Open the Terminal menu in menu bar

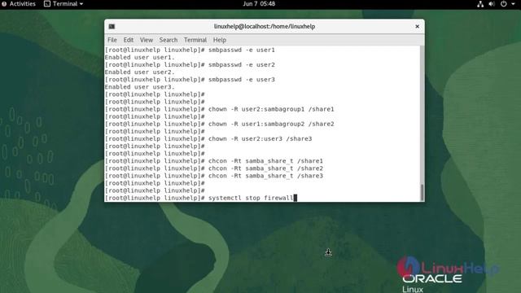pos(195,40)
